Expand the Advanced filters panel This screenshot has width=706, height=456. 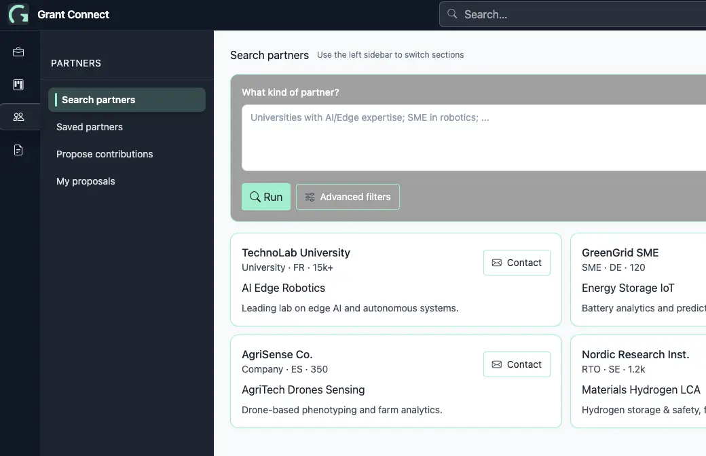(348, 197)
